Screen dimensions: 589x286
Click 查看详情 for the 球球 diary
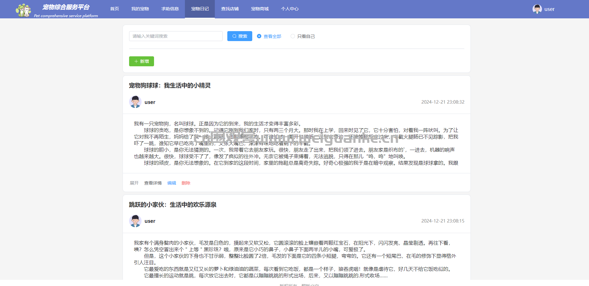(x=153, y=183)
